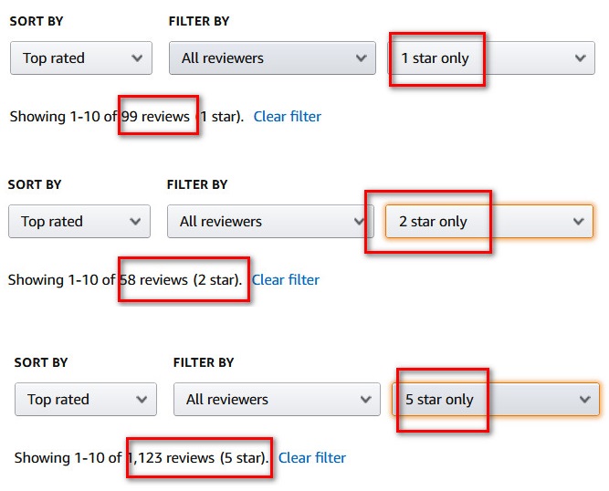Click the chevron arrow on "2 star only"
This screenshot has height=491, width=609.
click(577, 222)
